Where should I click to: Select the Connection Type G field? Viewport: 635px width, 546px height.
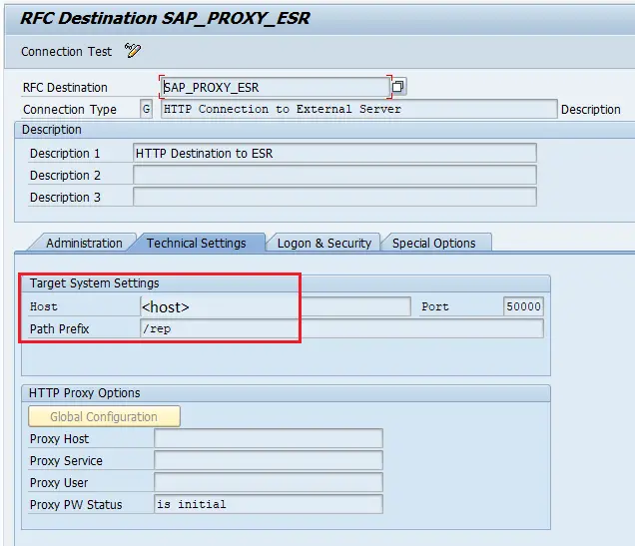[x=146, y=109]
